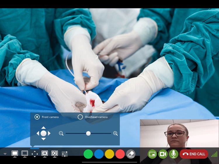Pan camera down with the down arrow
This screenshot has width=219, height=164.
click(x=44, y=139)
